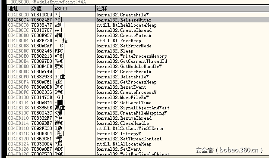
Task: Select the kernel32.lstrcpyW comment
Action: tap(119, 133)
